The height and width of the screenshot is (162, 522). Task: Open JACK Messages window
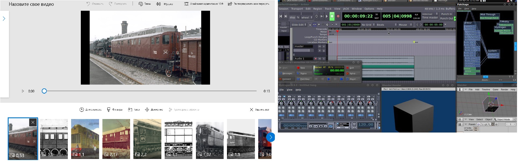coord(286,74)
